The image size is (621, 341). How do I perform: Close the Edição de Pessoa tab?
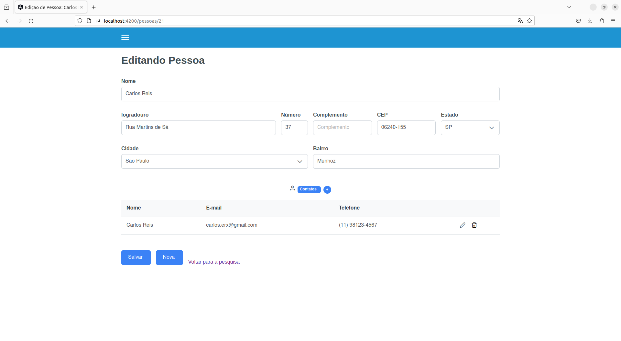[x=82, y=7]
